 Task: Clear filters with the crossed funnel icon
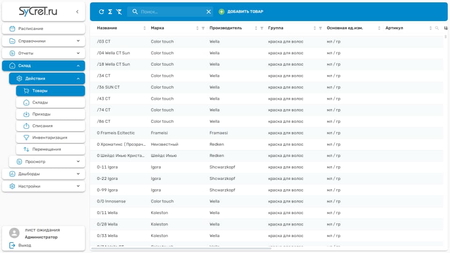pos(119,12)
